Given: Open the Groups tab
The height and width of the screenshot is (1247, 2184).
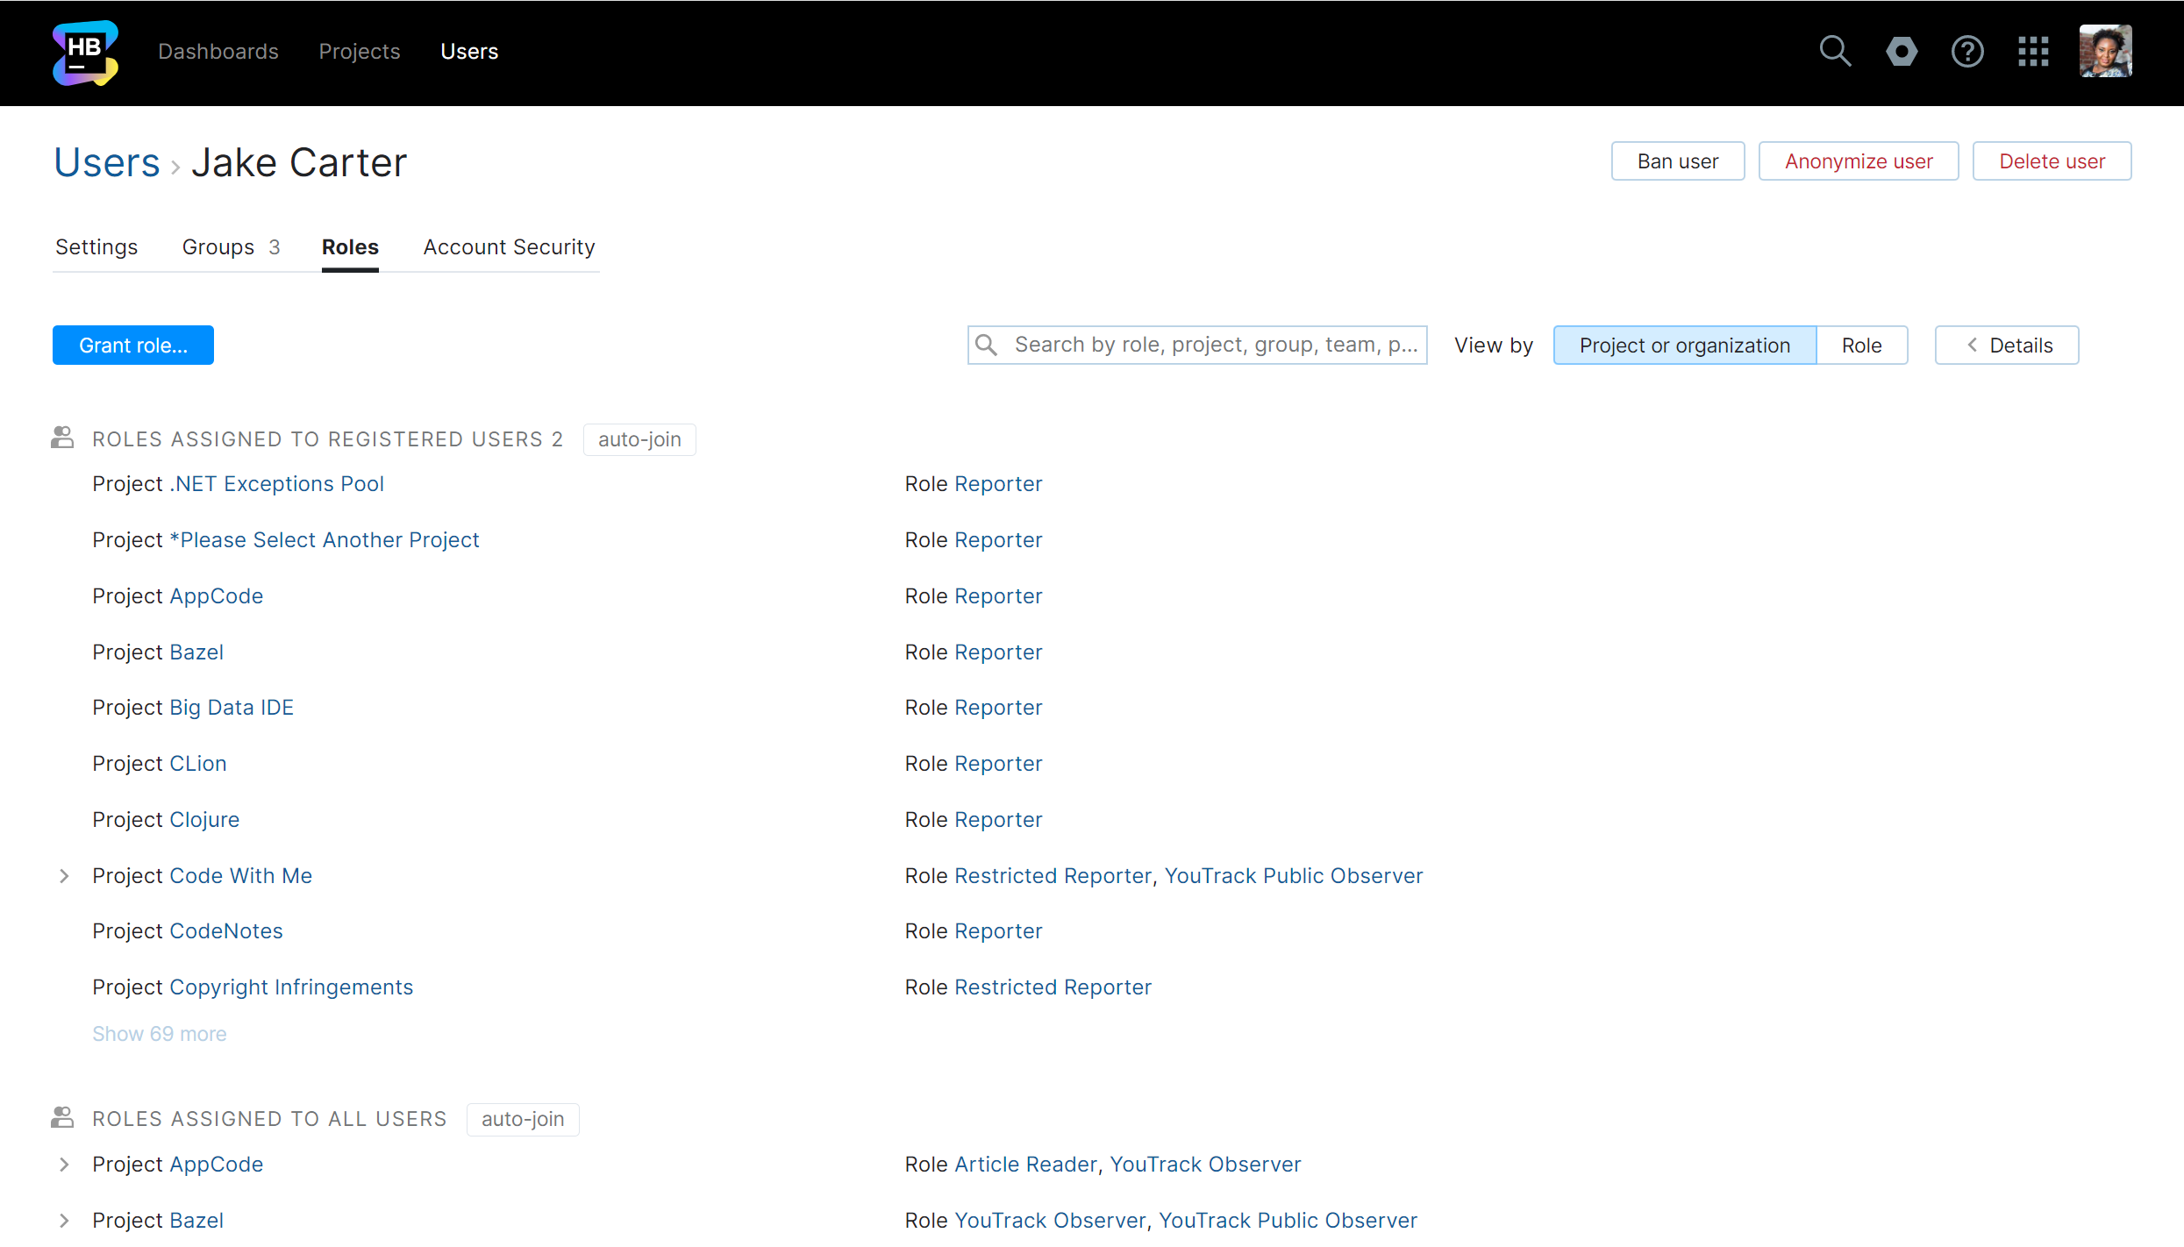Looking at the screenshot, I should coord(230,247).
